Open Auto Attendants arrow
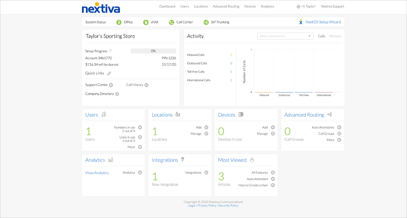Viewport: 407px width, 218px height. [339, 127]
